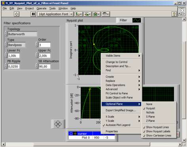
Task: Select None optional plane
Action: tap(159, 104)
